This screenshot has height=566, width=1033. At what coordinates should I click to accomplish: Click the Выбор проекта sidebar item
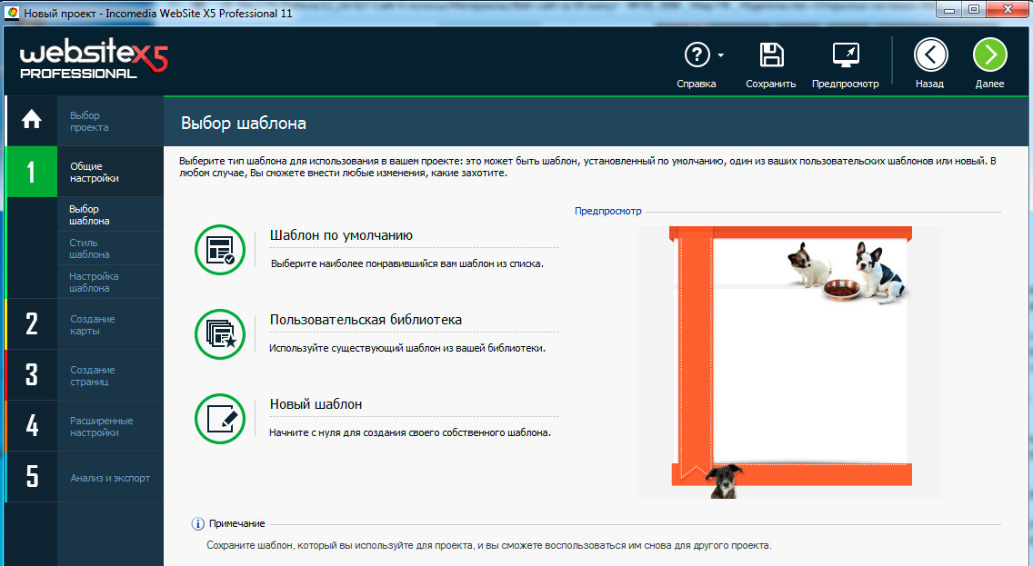85,122
